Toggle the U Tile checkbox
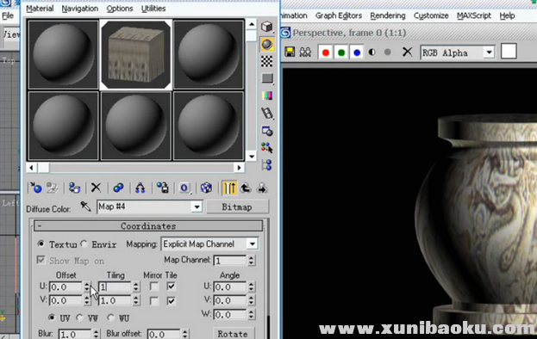The image size is (537, 339). click(x=171, y=286)
